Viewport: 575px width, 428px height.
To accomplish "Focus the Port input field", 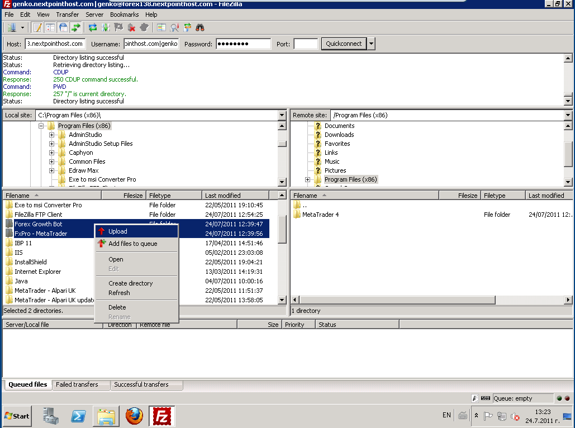I will (306, 44).
